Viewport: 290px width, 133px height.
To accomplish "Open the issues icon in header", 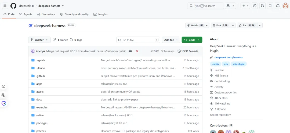I will pyautogui.click(x=255, y=6).
